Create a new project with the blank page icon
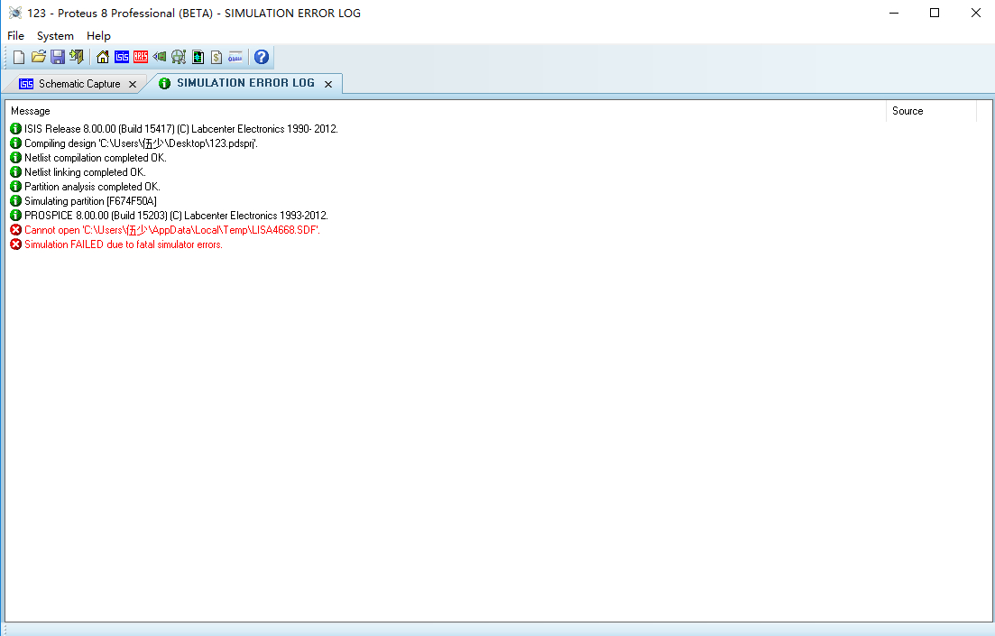This screenshot has height=636, width=995. pos(19,57)
